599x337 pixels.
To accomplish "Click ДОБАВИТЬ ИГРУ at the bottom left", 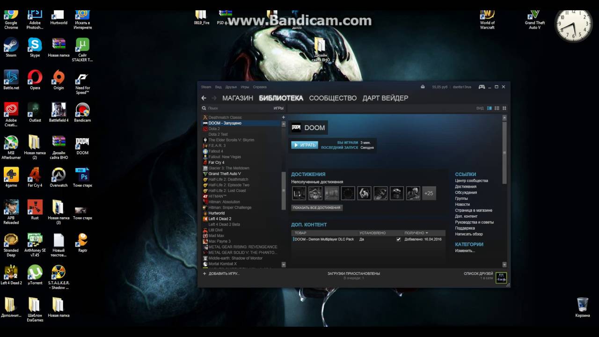I will click(221, 273).
